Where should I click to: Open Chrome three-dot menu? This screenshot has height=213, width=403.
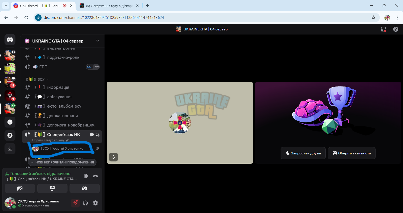(x=397, y=18)
